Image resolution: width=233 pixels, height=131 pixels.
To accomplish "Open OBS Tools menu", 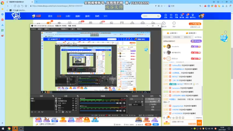I will (x=73, y=29).
